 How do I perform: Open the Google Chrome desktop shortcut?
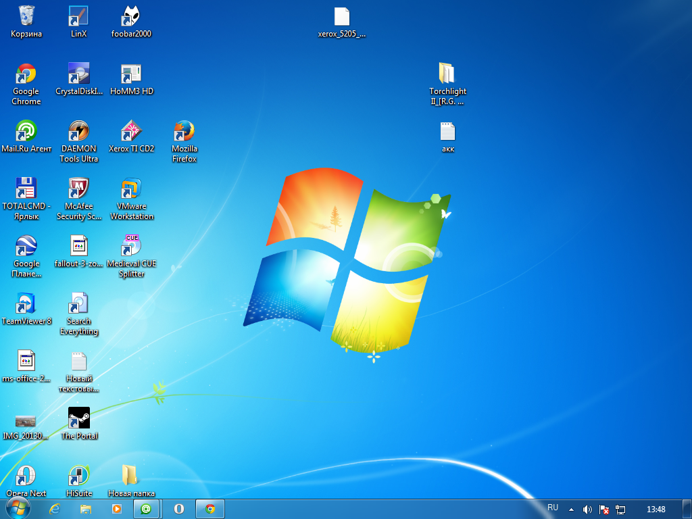26,74
